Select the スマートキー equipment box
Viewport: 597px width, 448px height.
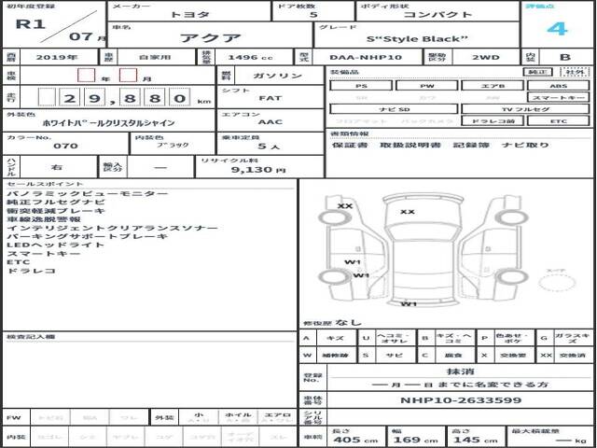pos(556,97)
